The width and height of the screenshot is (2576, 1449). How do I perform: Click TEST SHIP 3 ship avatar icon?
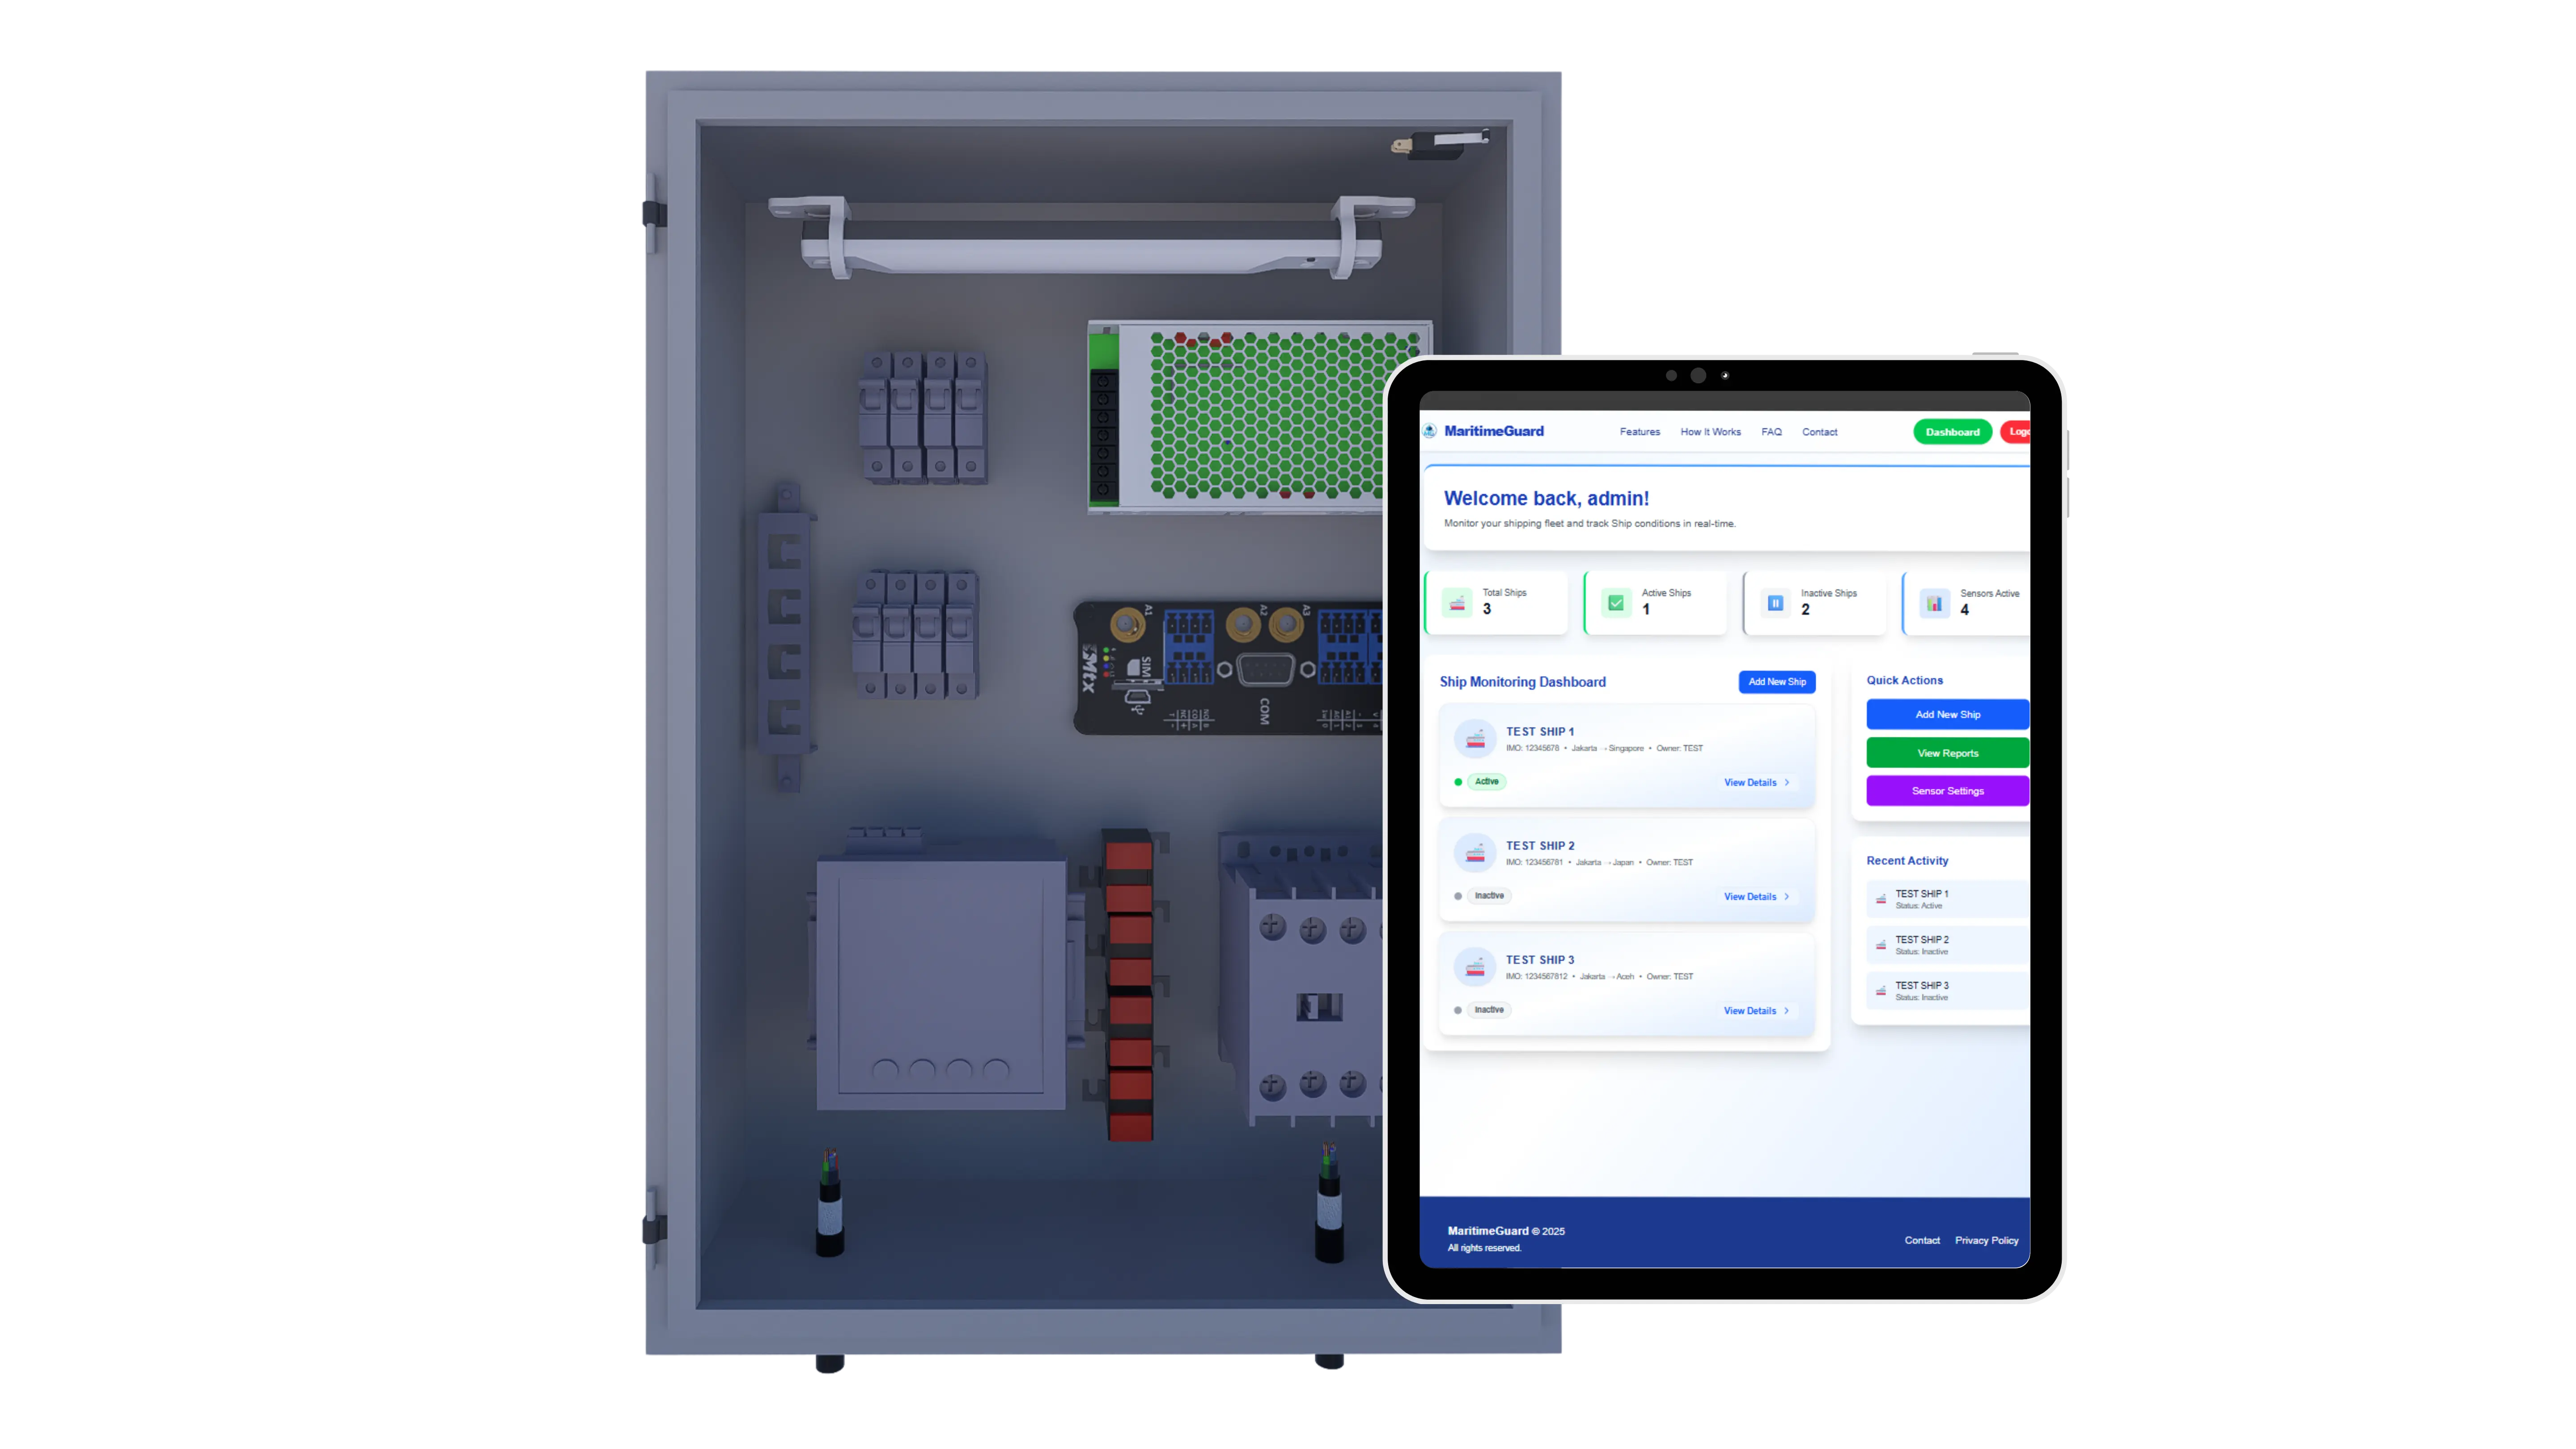[x=1474, y=968]
